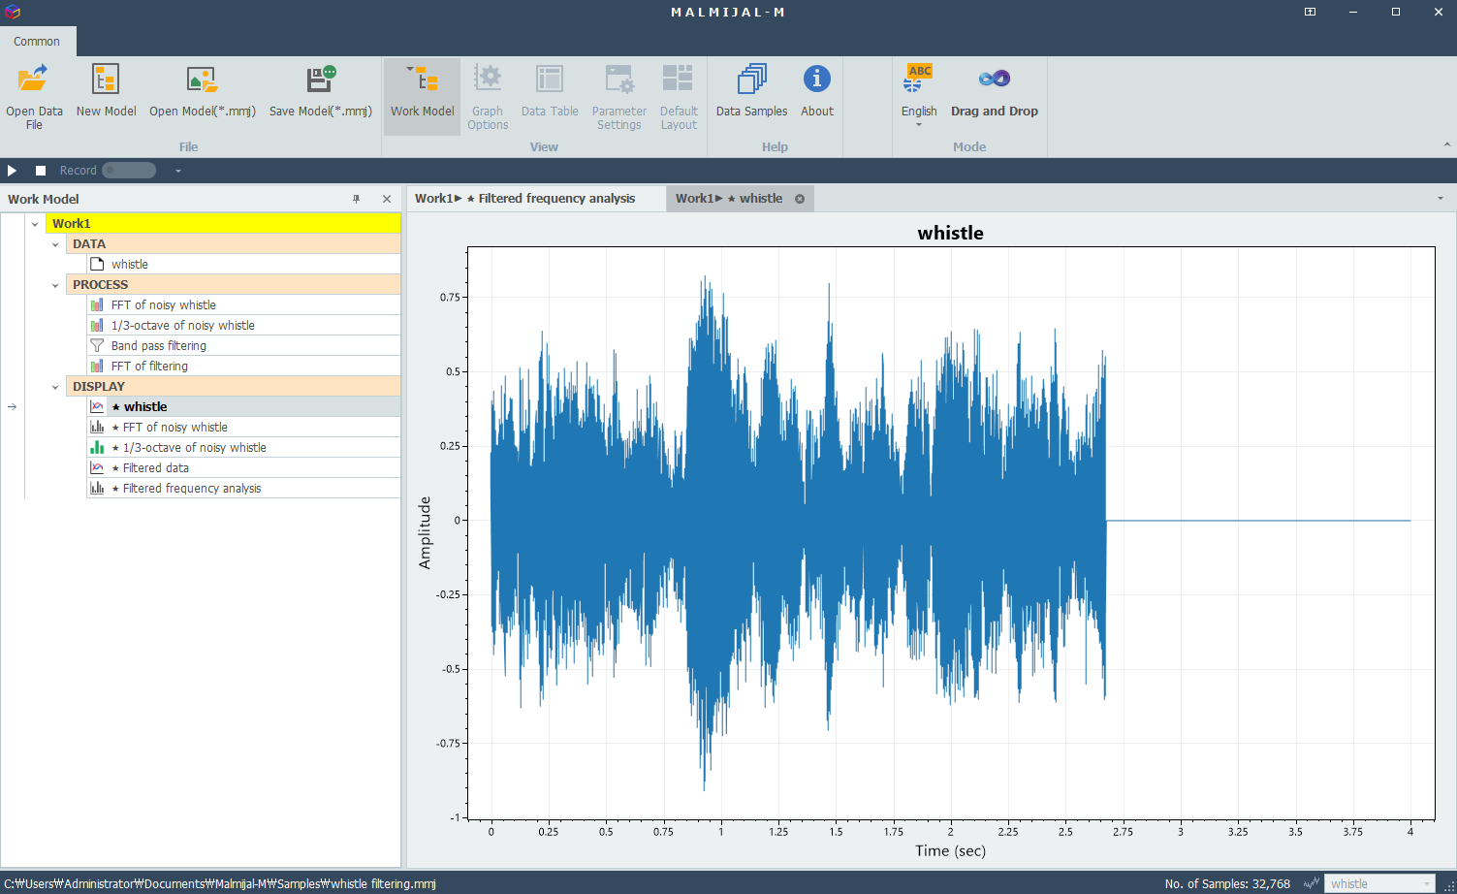
Task: Select FFT of noisy whistle process
Action: coord(243,305)
